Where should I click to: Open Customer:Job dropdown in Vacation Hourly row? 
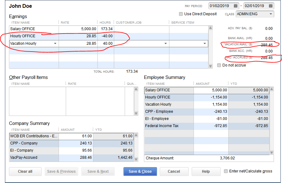click(165, 43)
